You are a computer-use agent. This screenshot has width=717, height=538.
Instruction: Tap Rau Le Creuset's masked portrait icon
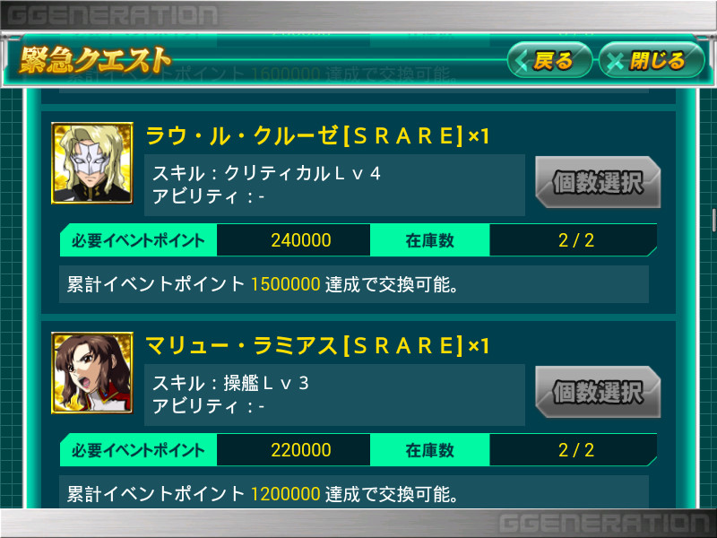pos(92,163)
